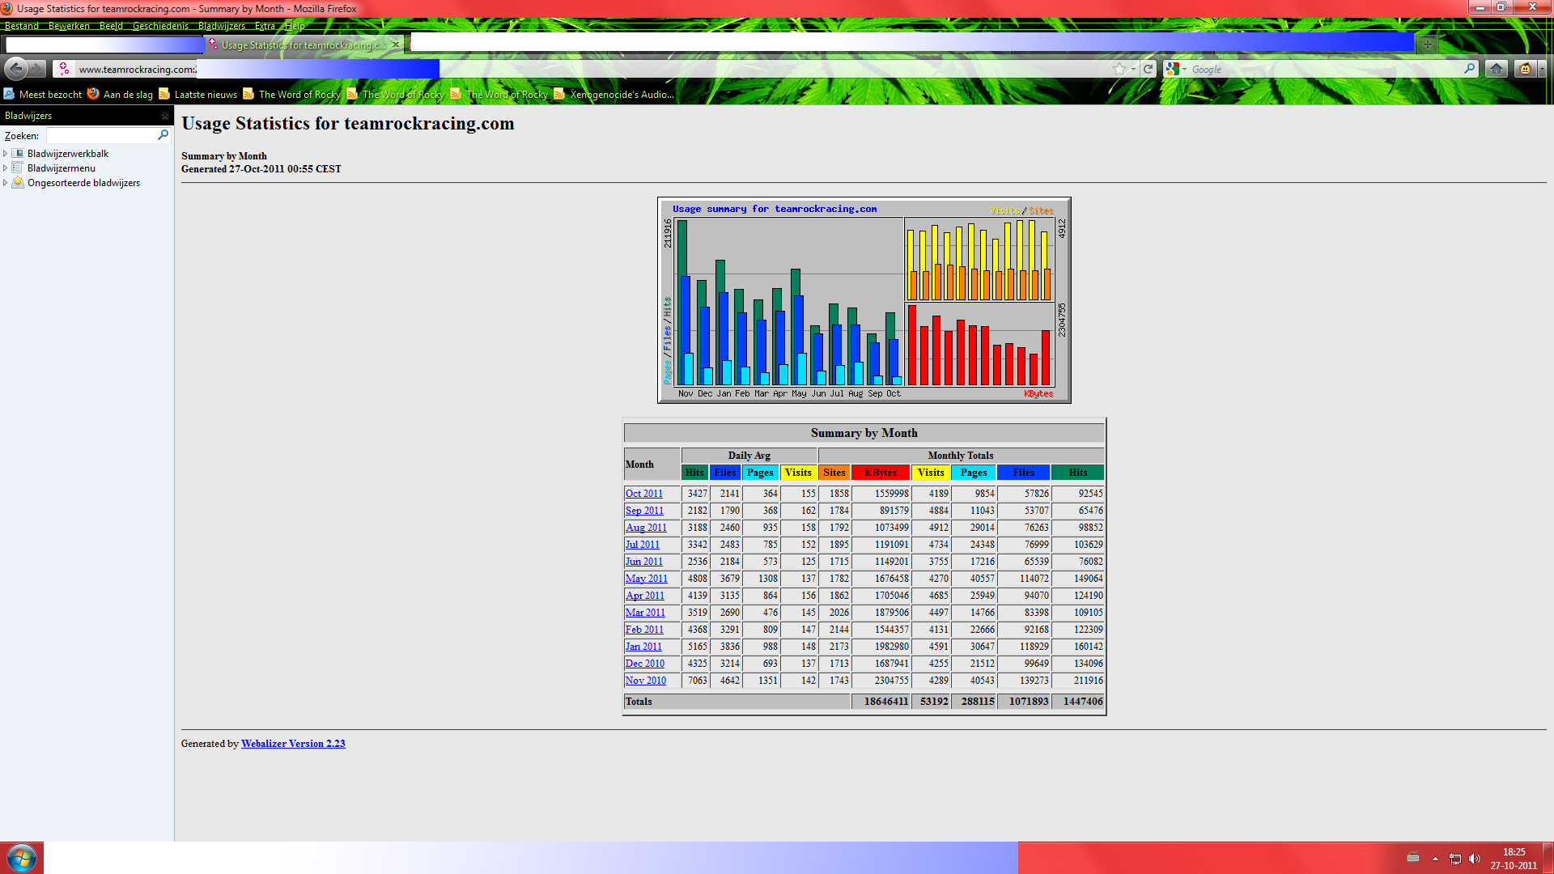Click the Greasemonkey monkey icon
The width and height of the screenshot is (1554, 874).
(1525, 69)
